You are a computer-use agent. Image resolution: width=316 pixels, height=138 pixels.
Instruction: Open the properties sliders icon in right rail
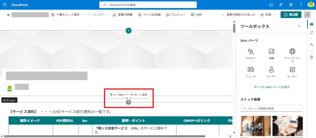tap(312, 32)
